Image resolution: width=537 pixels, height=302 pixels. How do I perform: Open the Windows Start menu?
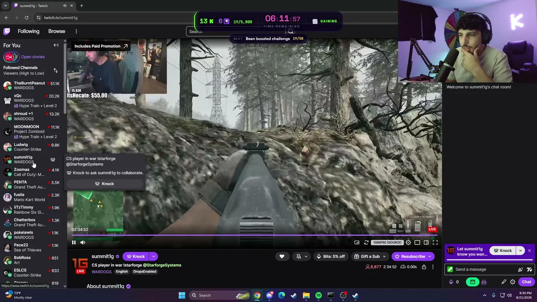click(182, 295)
